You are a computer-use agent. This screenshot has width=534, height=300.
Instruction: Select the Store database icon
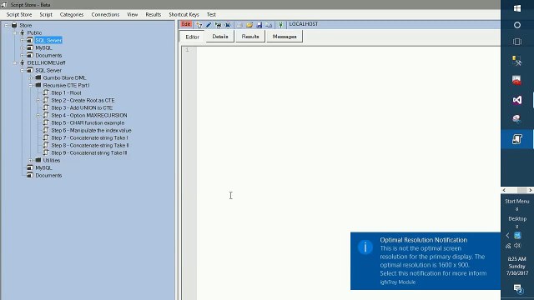coord(14,25)
